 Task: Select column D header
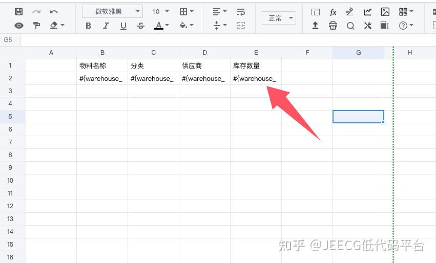pos(204,53)
